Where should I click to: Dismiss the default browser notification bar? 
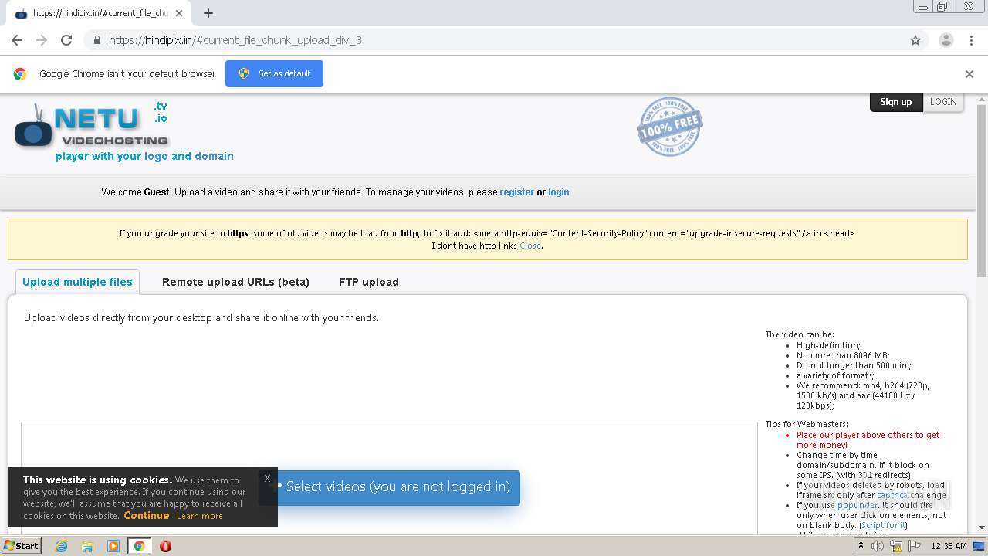click(x=969, y=74)
